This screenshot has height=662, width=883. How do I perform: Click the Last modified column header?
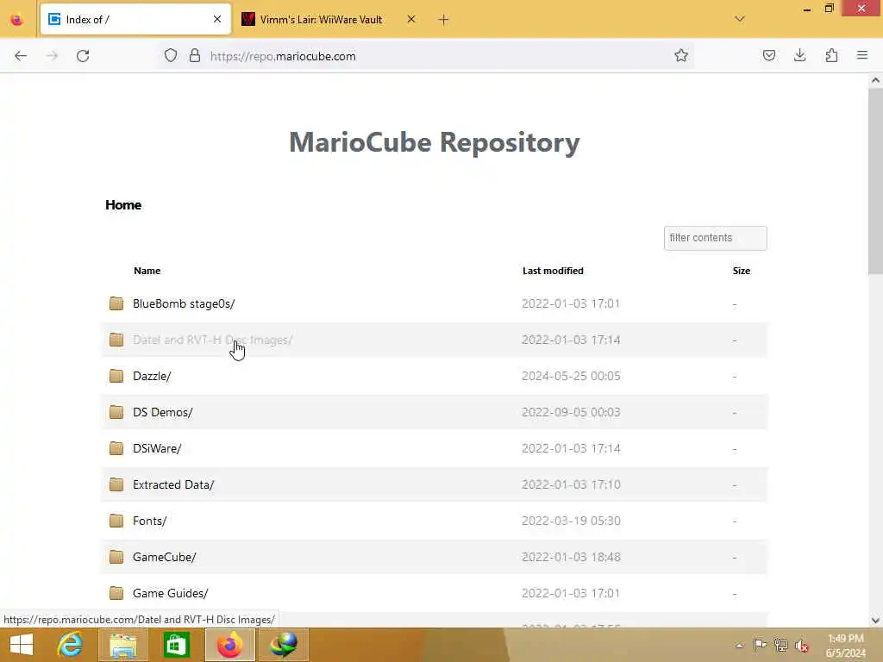pyautogui.click(x=553, y=271)
